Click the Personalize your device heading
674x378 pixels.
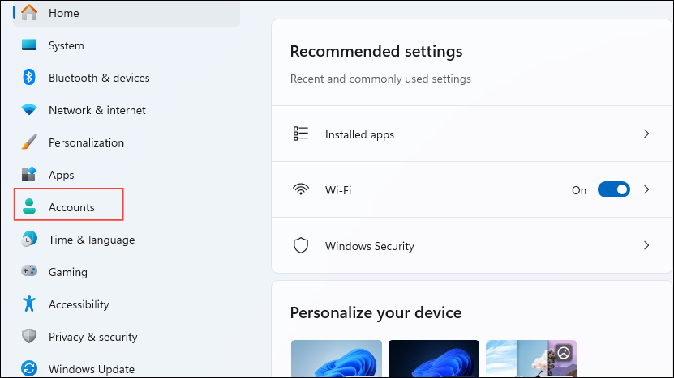pos(376,312)
